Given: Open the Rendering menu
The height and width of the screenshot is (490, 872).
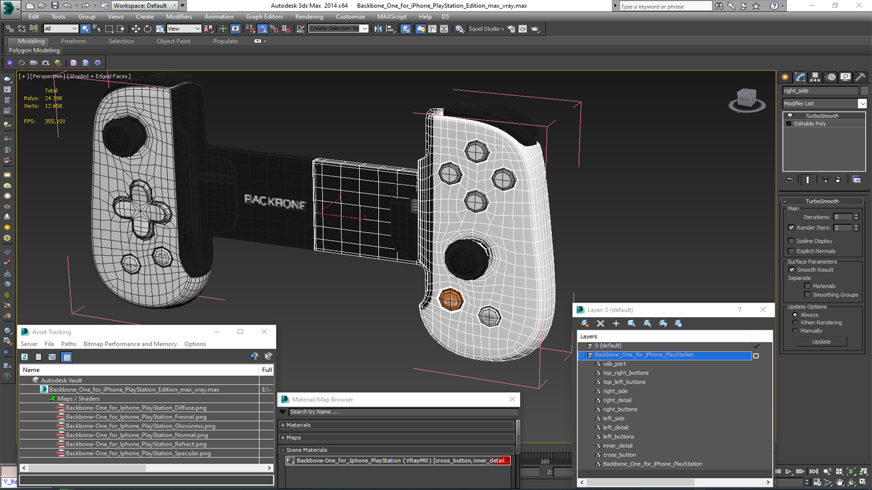Looking at the screenshot, I should click(x=309, y=16).
